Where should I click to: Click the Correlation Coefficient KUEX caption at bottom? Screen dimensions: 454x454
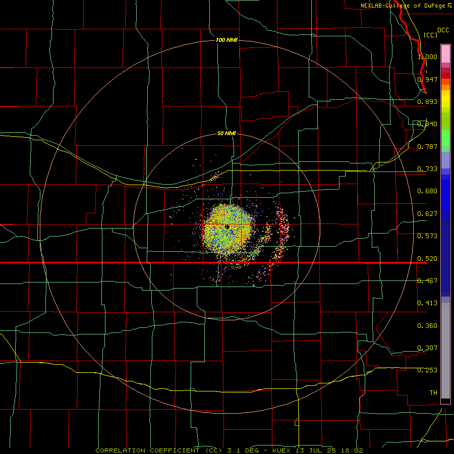(229, 450)
